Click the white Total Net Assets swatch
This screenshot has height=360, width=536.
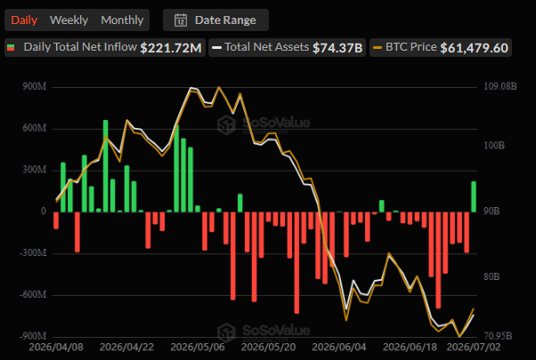(216, 48)
